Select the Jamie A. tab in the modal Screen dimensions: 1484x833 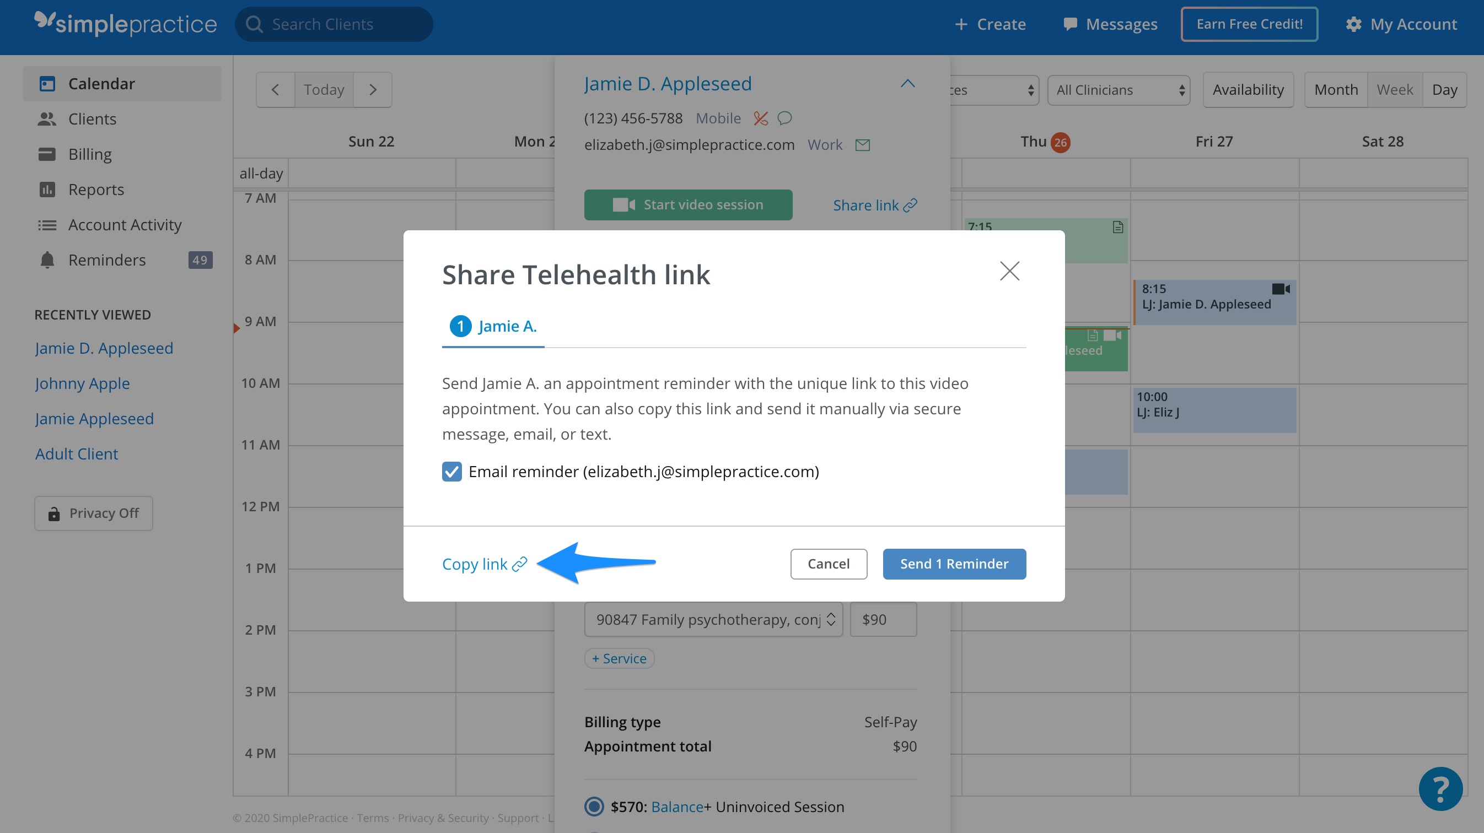point(493,326)
